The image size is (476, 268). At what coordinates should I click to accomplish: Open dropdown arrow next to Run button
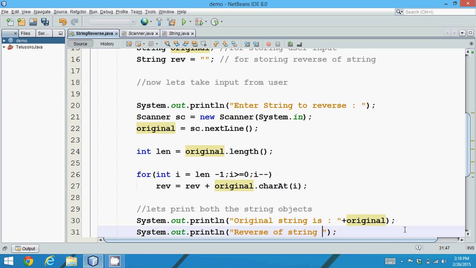[x=190, y=22]
